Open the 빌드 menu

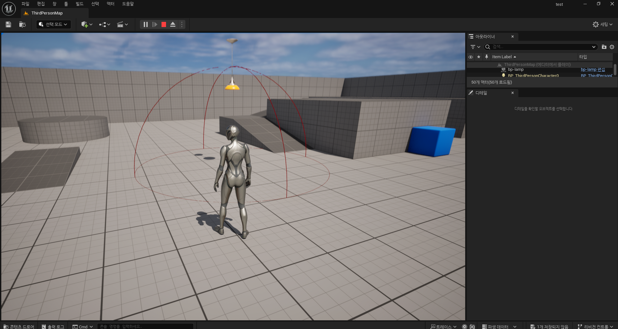click(80, 4)
